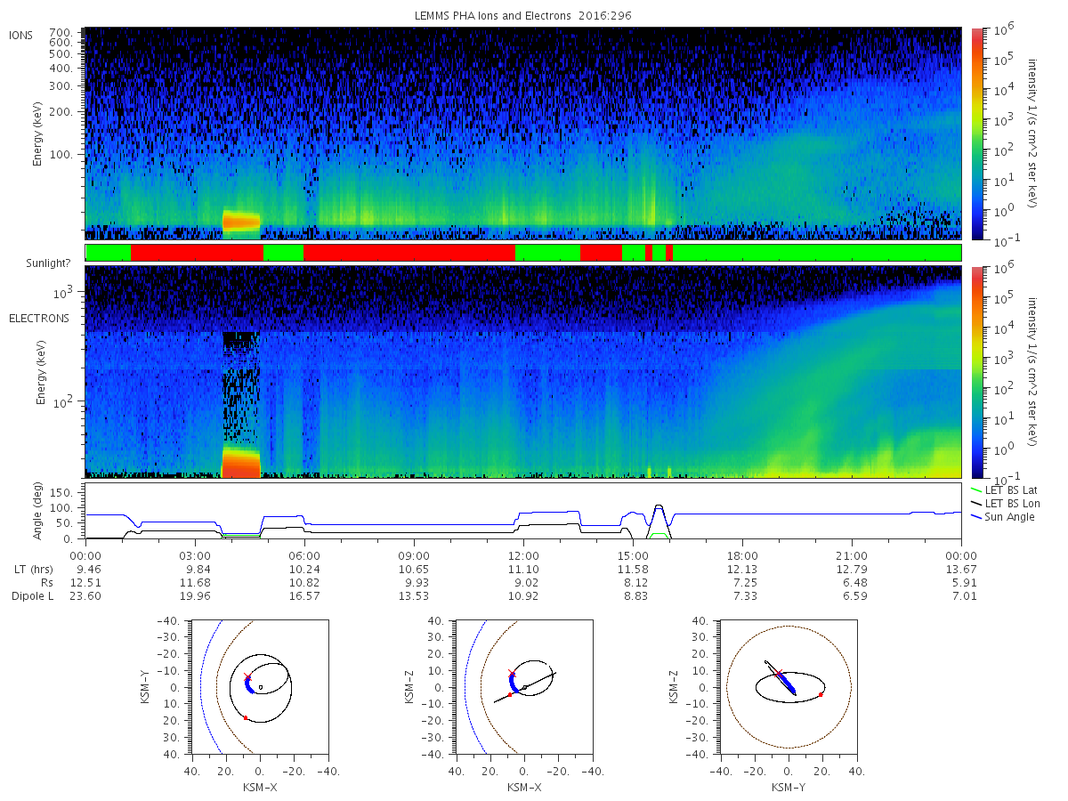This screenshot has height=801, width=1068.
Task: Click the LT value 10.24
Action: click(x=304, y=569)
